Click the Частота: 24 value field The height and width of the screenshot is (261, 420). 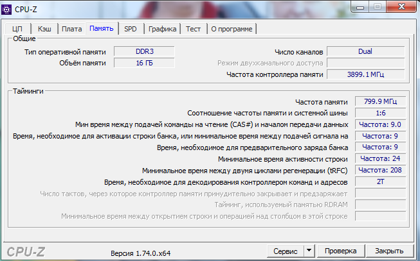(x=380, y=158)
